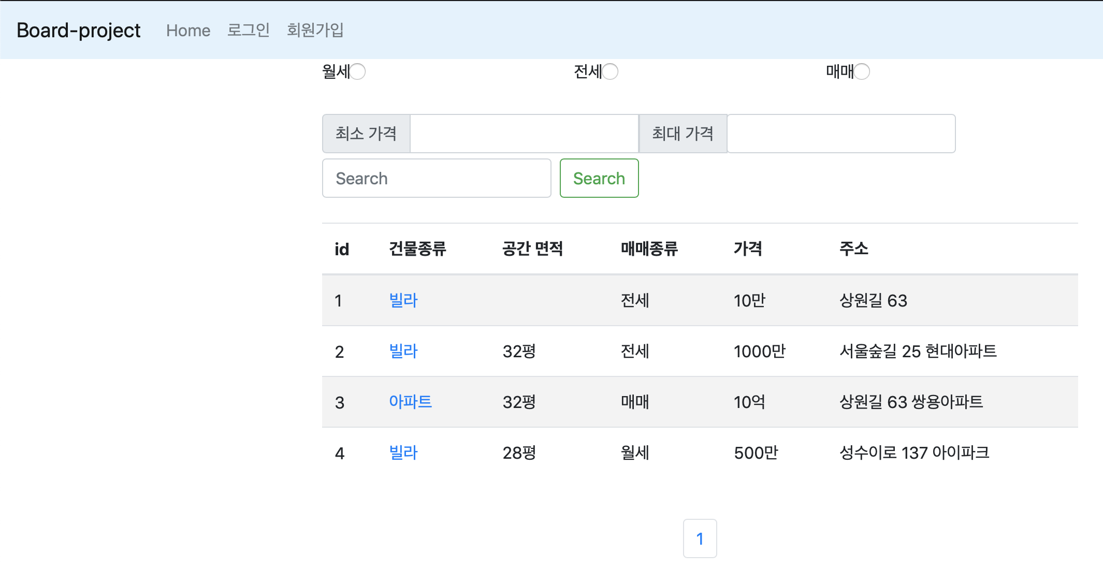The height and width of the screenshot is (583, 1103).
Task: Click the Board-project brand link
Action: pos(78,31)
